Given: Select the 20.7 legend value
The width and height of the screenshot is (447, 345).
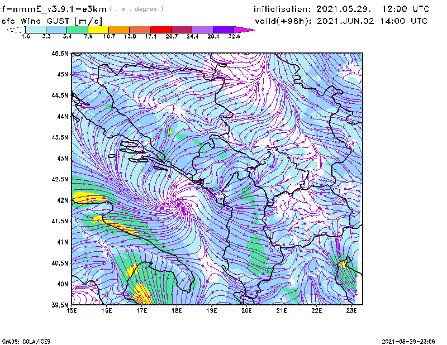Looking at the screenshot, I should [x=172, y=36].
